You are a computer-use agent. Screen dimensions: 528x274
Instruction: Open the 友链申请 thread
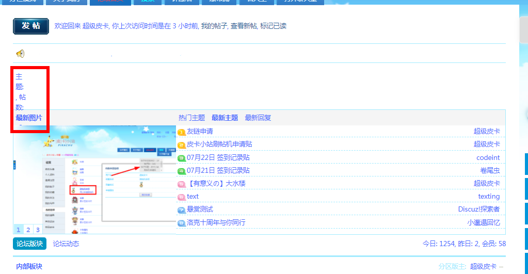pos(200,131)
